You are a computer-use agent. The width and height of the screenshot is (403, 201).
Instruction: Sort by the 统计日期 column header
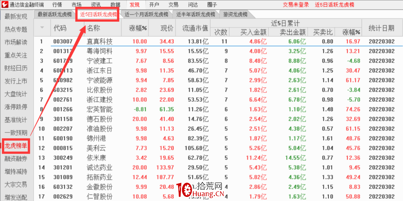(381, 28)
